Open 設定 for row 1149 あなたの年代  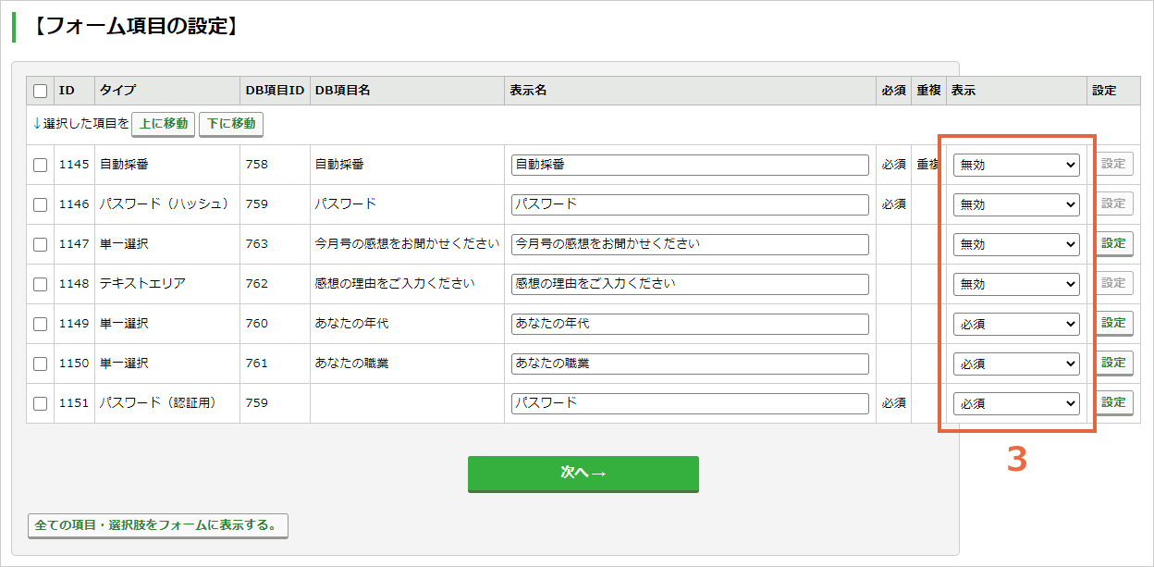coord(1114,324)
